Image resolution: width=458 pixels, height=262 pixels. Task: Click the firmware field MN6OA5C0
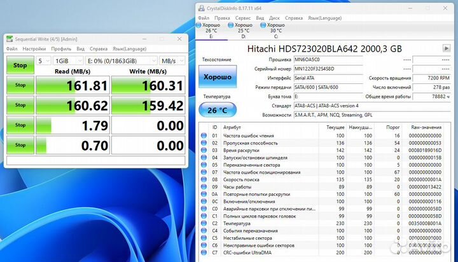(328, 60)
